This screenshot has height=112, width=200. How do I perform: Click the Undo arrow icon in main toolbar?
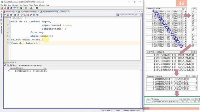click(14, 8)
